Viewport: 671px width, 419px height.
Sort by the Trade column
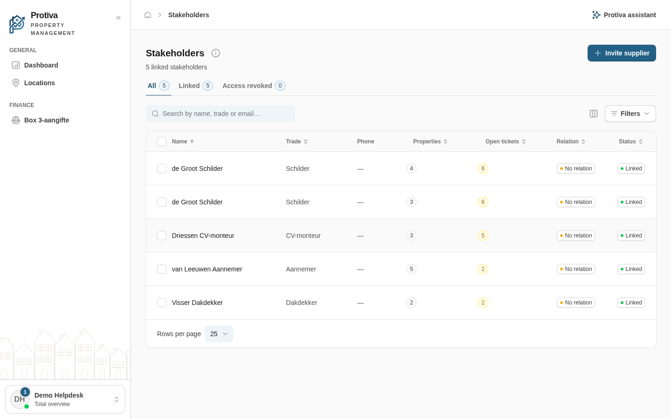click(x=297, y=142)
